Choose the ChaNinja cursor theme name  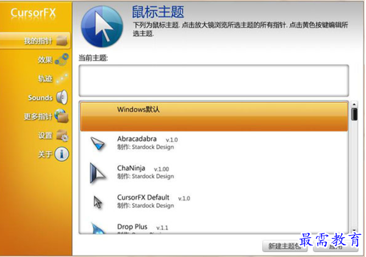coord(131,168)
